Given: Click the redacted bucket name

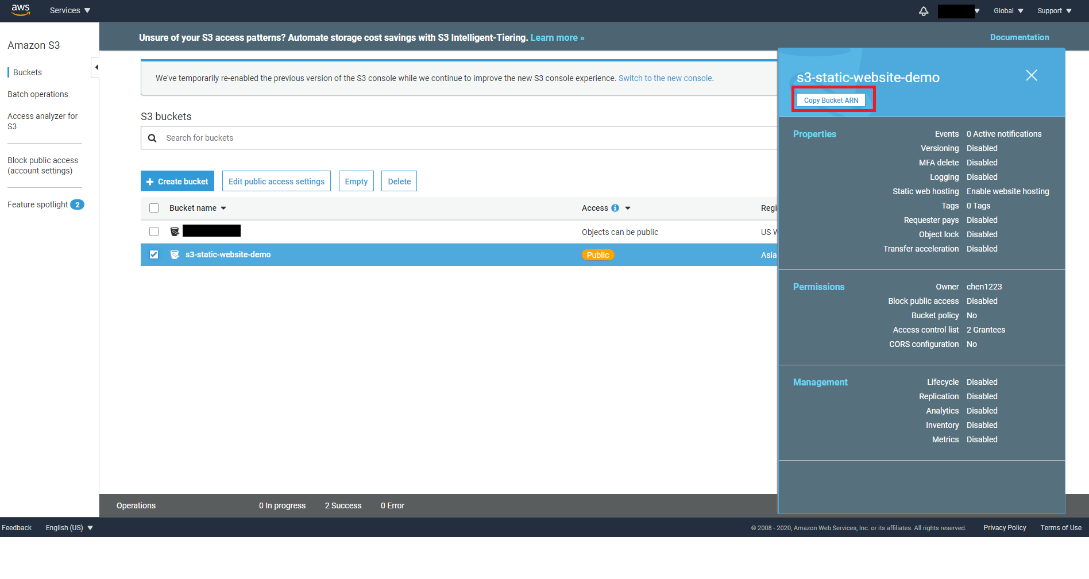Looking at the screenshot, I should point(211,231).
